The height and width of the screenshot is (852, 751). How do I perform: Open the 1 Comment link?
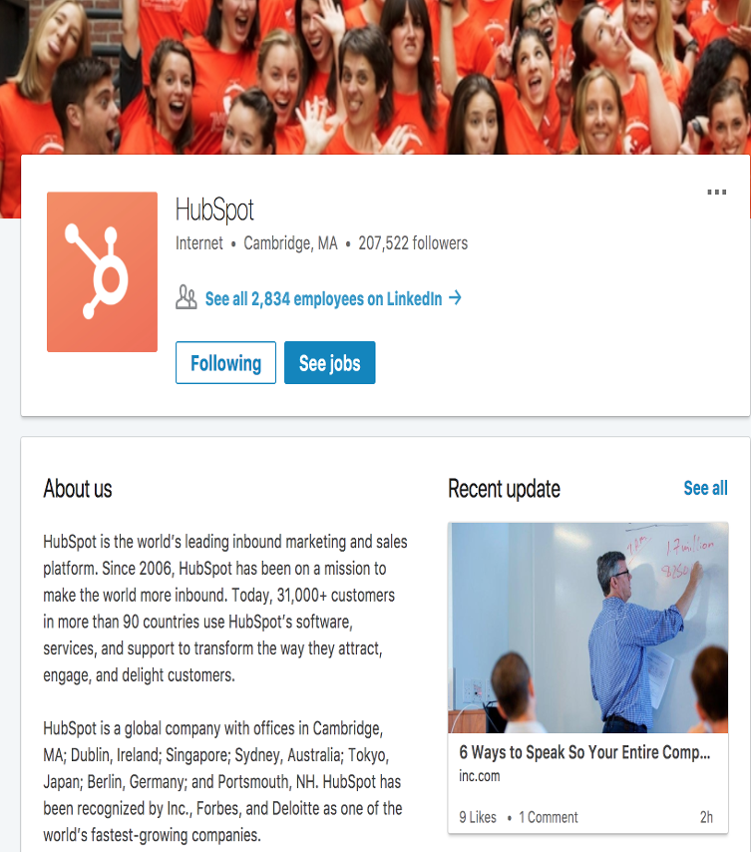(x=548, y=817)
